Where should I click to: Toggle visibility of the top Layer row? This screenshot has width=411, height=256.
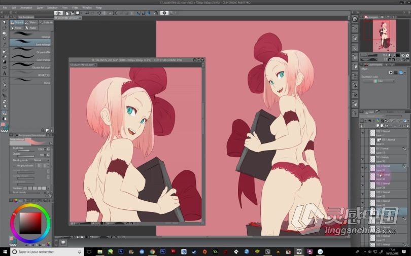[x=362, y=133]
